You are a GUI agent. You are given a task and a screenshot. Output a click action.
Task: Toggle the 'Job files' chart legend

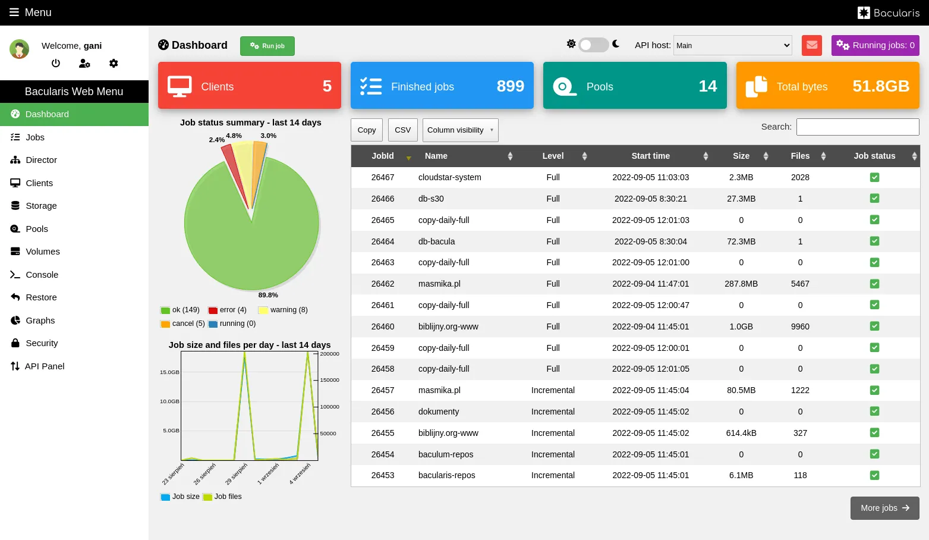click(x=222, y=497)
